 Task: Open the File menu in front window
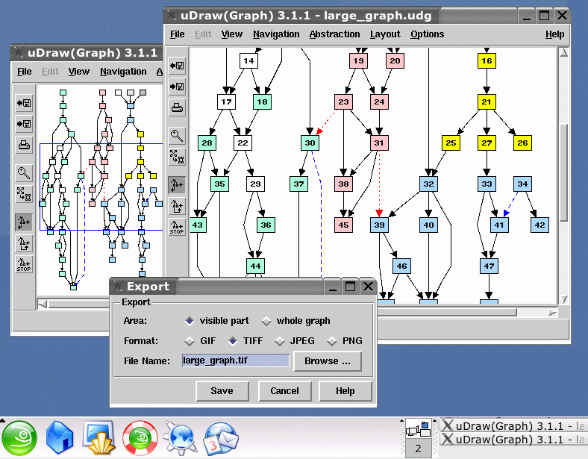tap(177, 34)
